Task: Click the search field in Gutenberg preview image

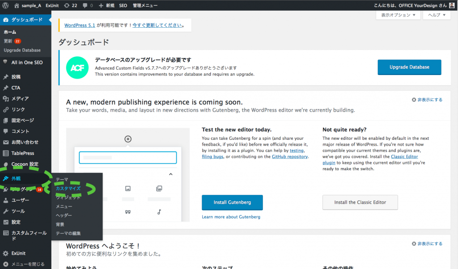Action: pos(128,158)
